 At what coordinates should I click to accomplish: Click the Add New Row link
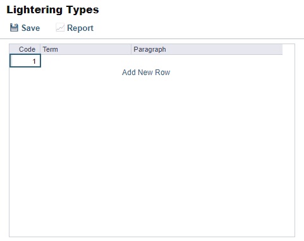[x=146, y=73]
